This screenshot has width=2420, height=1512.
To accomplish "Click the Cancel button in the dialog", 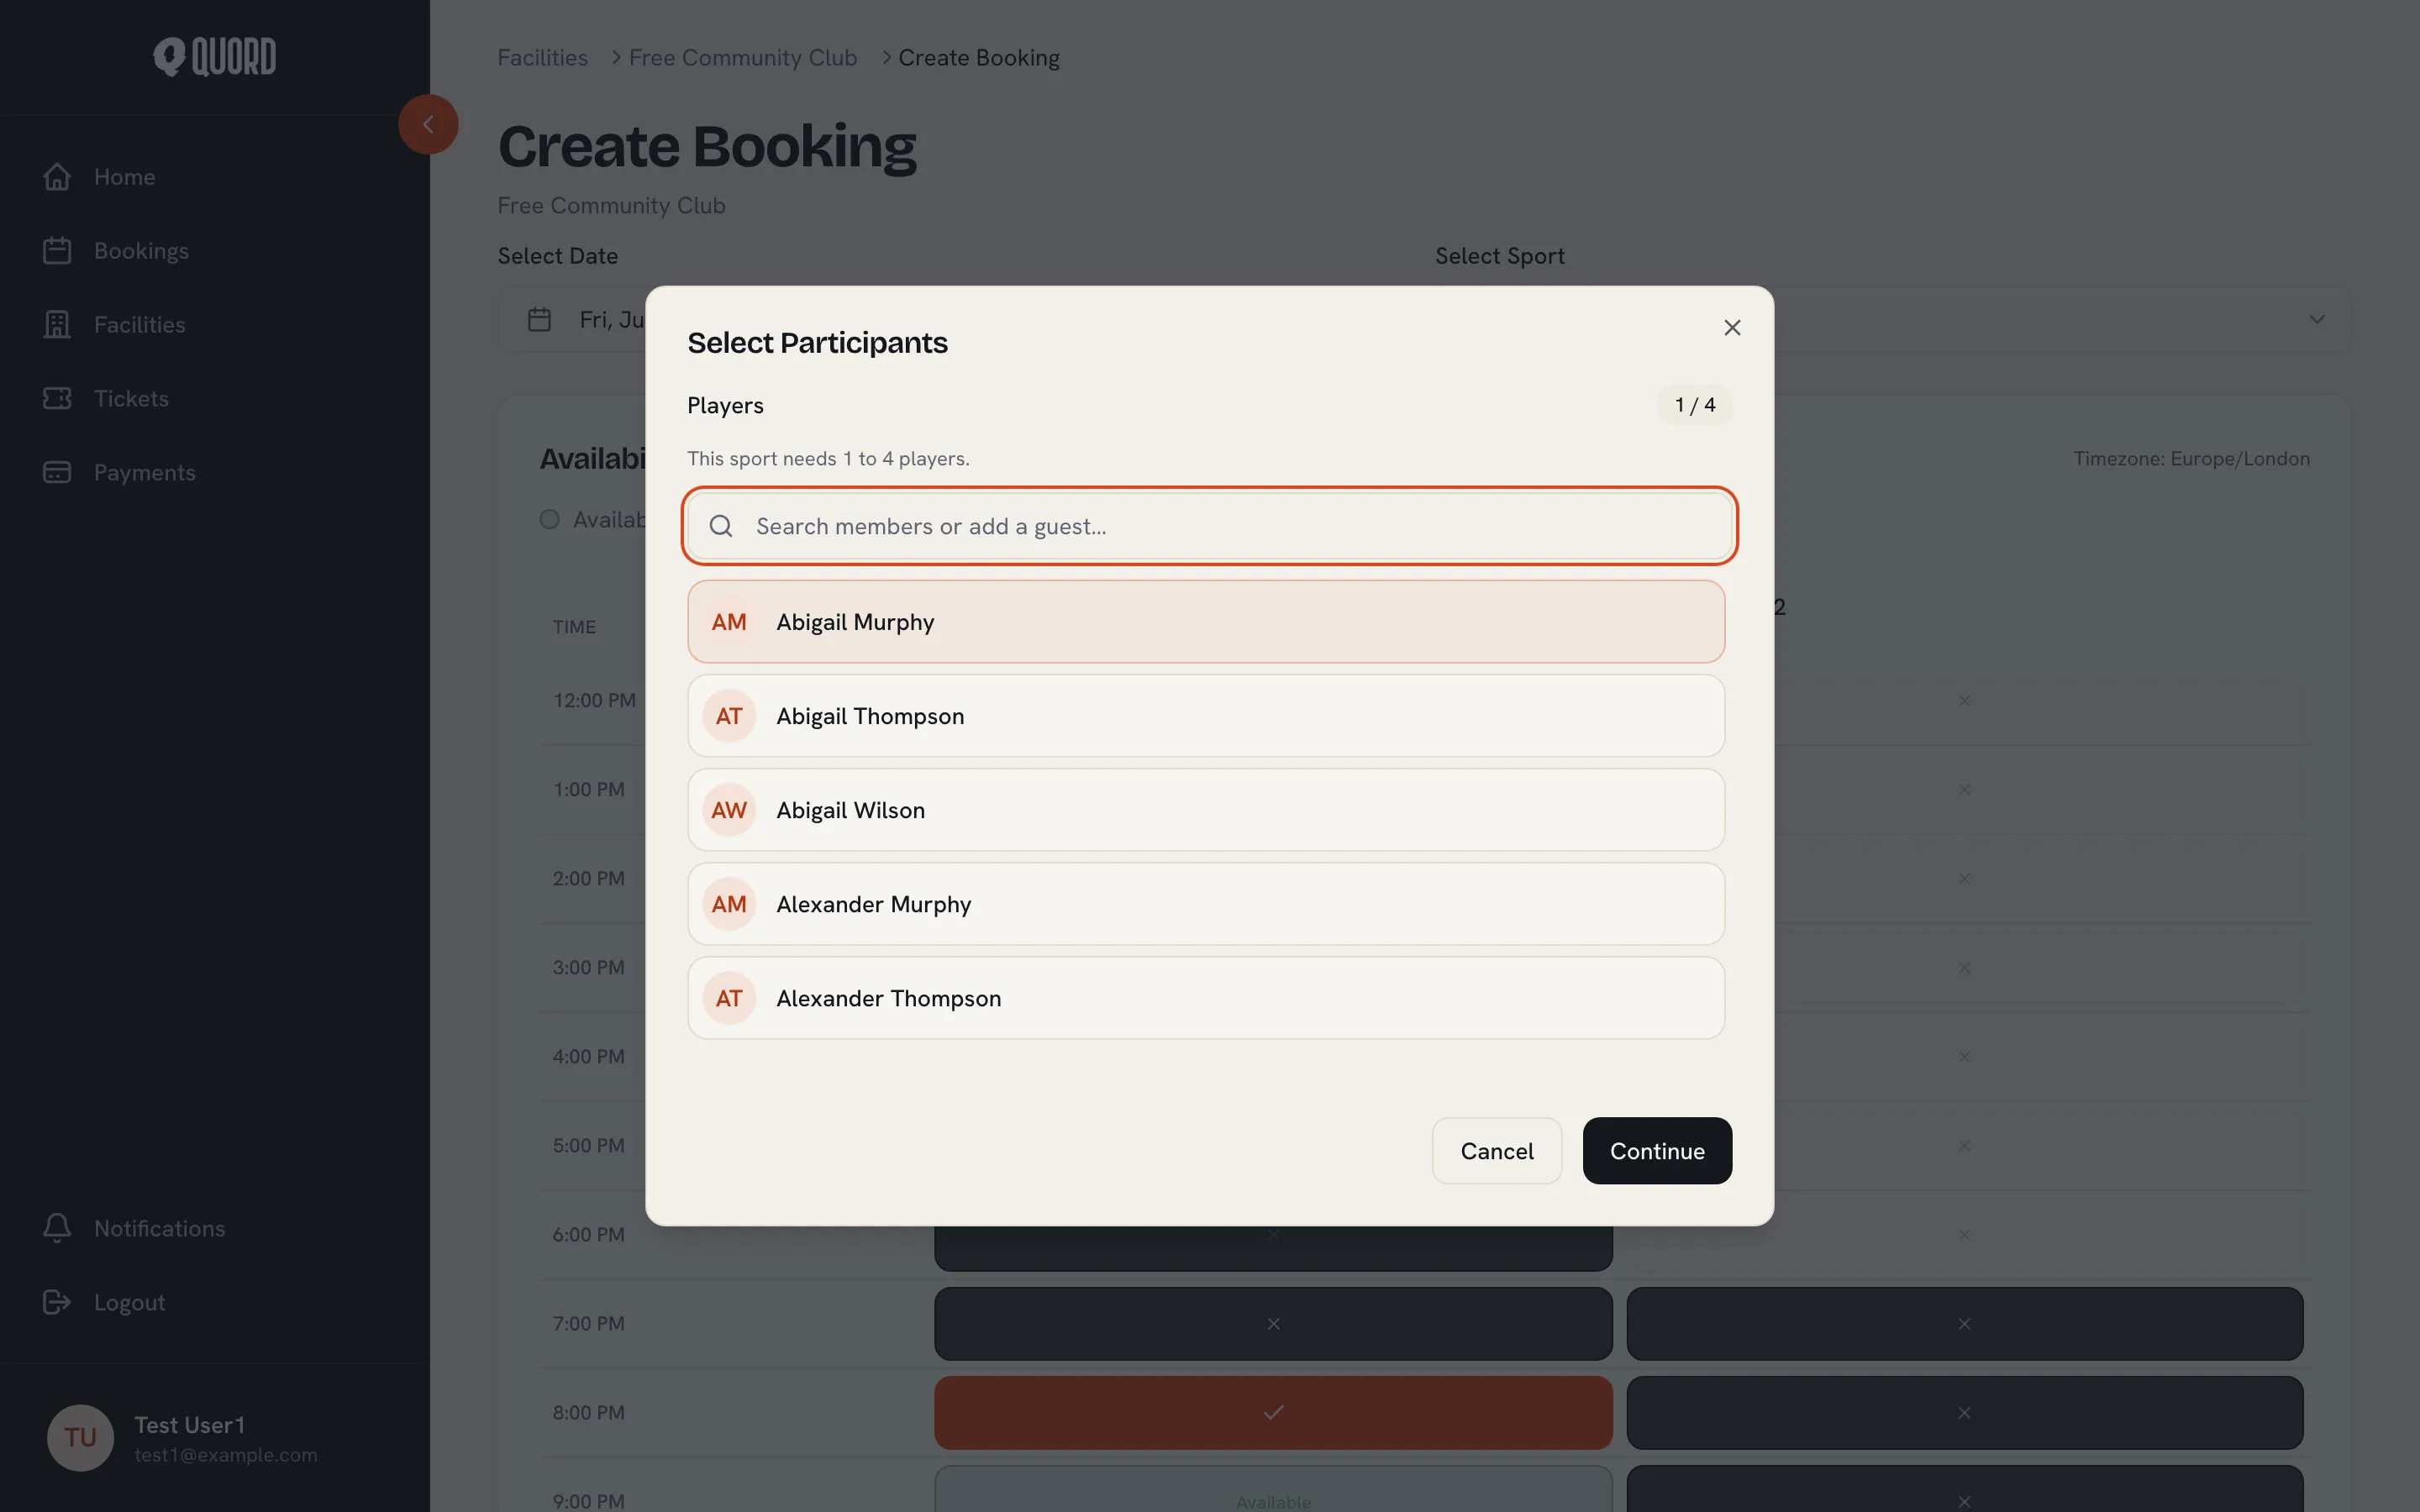I will tap(1497, 1151).
